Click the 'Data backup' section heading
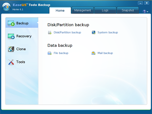This screenshot has width=152, height=114. tap(60, 45)
